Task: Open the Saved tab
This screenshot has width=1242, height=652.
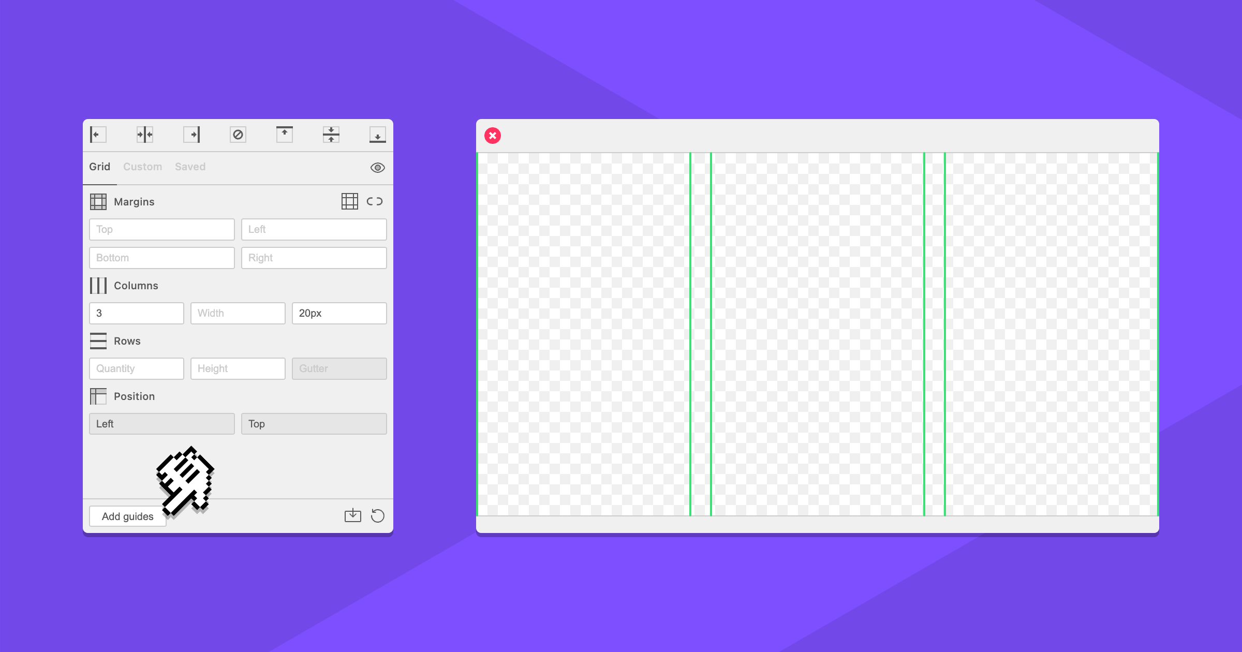Action: tap(190, 167)
